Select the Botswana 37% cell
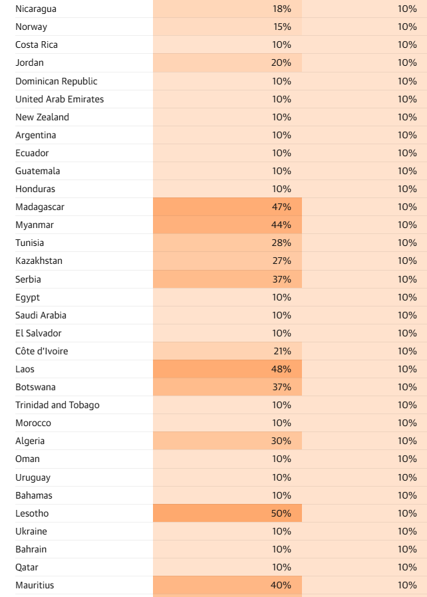This screenshot has width=427, height=597. [x=227, y=387]
